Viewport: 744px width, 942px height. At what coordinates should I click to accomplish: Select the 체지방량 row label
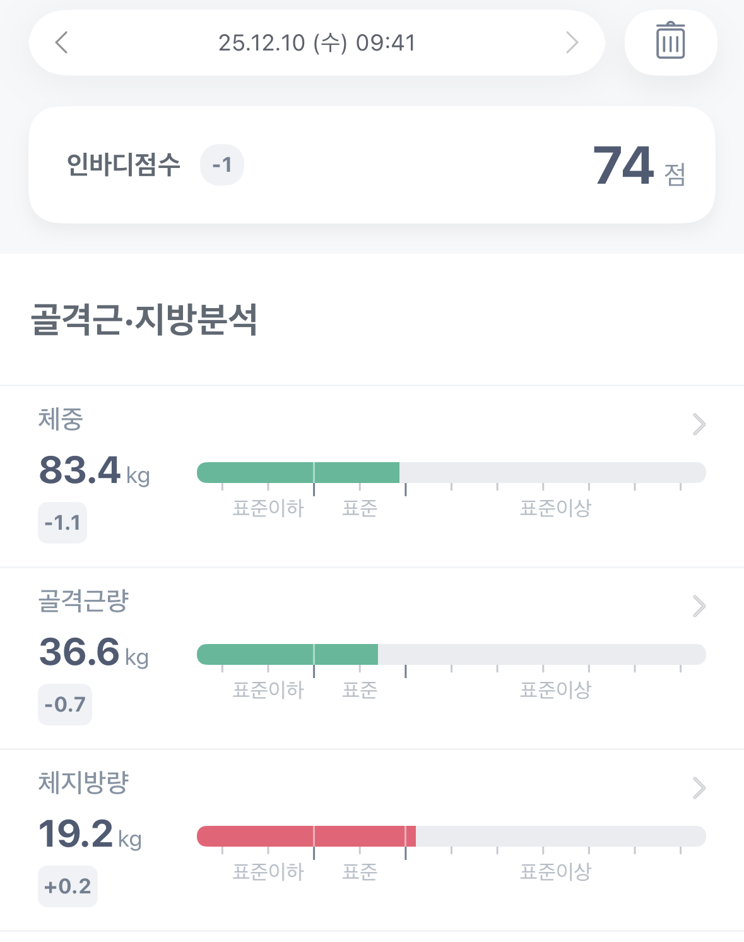click(x=83, y=783)
